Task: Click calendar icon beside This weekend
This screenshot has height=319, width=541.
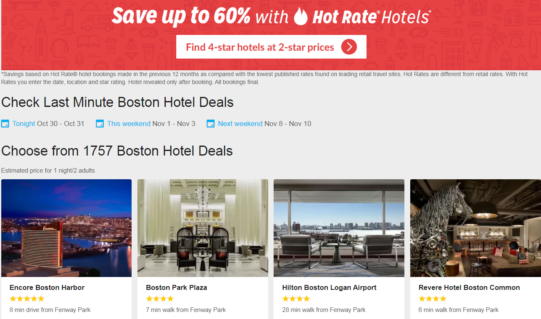Action: (100, 124)
